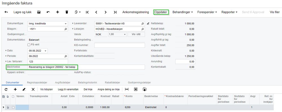Switch to the Godkjenningsdetaljer tab
This screenshot has width=282, height=112.
(139, 83)
